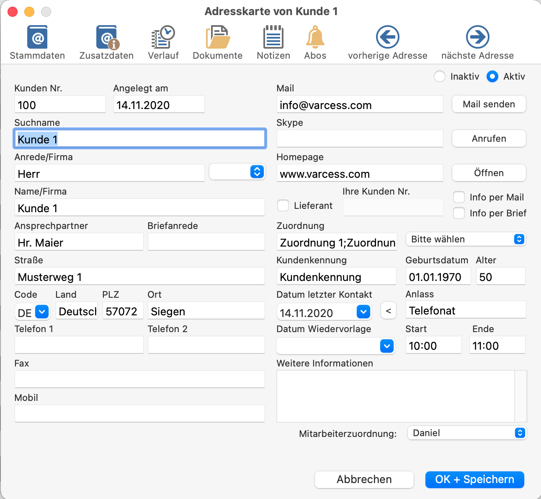Select the Inaktiv radio button
Viewport: 541px width, 499px height.
pos(440,76)
